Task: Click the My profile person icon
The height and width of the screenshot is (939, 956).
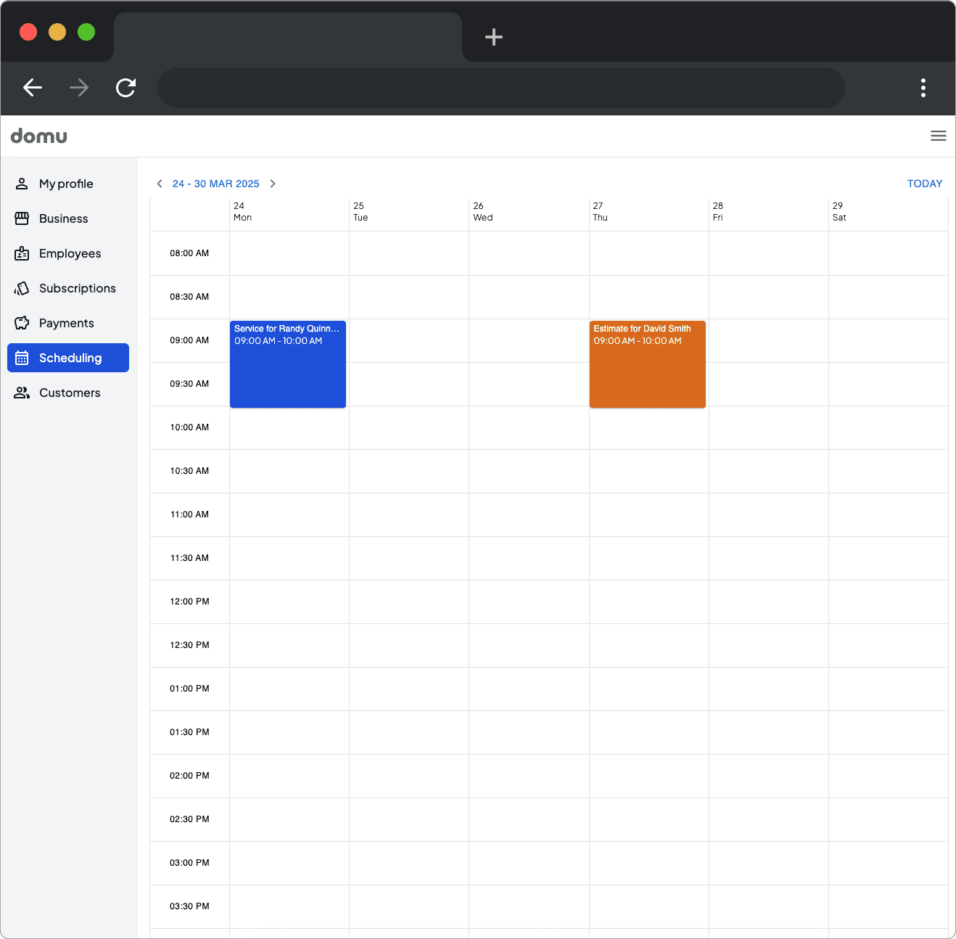Action: [x=22, y=184]
